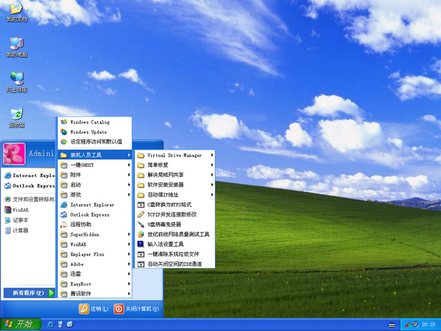Click the 腾讯软件 folder icon

click(x=64, y=294)
